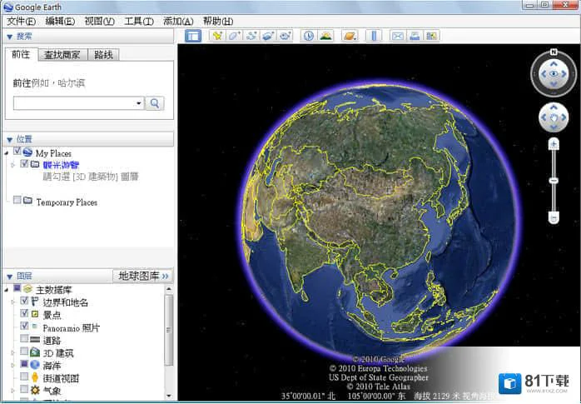The image size is (581, 404).
Task: Click the zoom in plus button
Action: [x=554, y=144]
